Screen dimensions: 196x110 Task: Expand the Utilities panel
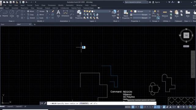(x=167, y=21)
